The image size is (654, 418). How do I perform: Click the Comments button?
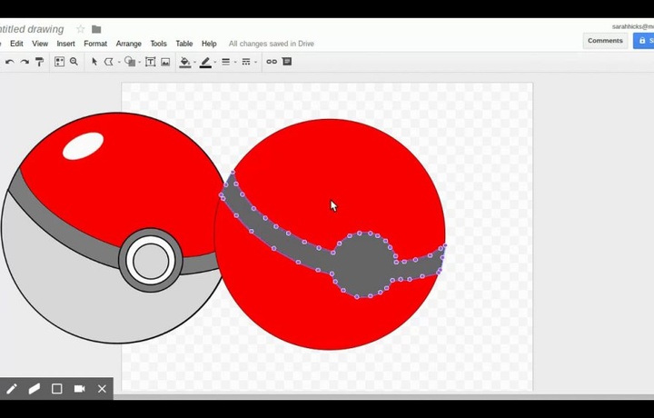point(605,41)
